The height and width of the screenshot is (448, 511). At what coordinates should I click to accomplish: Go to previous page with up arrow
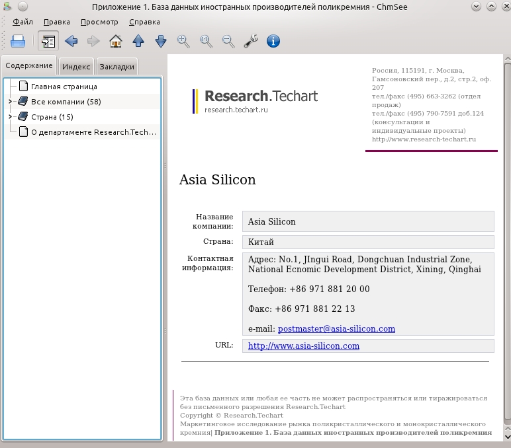[x=138, y=42]
